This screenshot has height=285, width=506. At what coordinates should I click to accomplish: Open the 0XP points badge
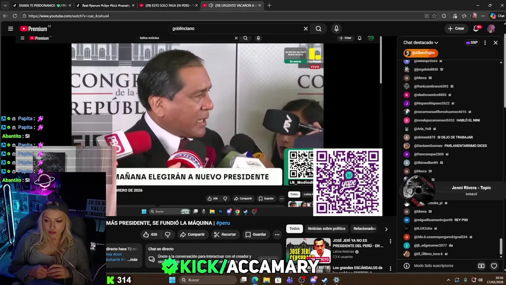pyautogui.click(x=472, y=42)
